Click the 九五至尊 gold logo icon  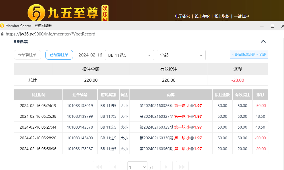[36, 13]
